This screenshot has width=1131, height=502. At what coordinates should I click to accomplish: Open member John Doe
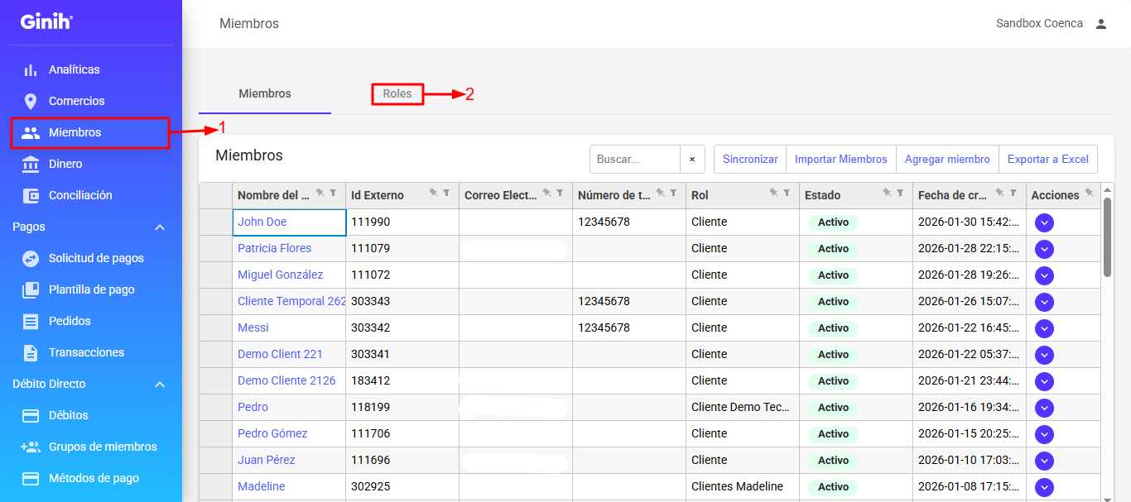click(x=262, y=222)
